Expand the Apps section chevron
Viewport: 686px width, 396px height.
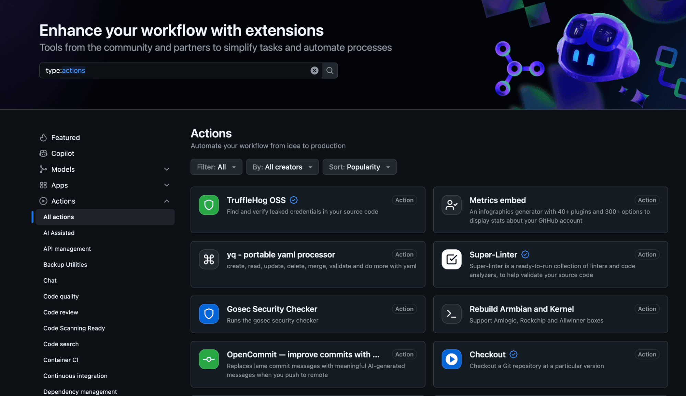point(167,185)
